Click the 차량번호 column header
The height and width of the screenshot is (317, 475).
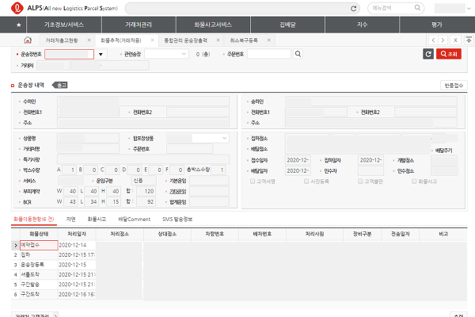click(215, 234)
